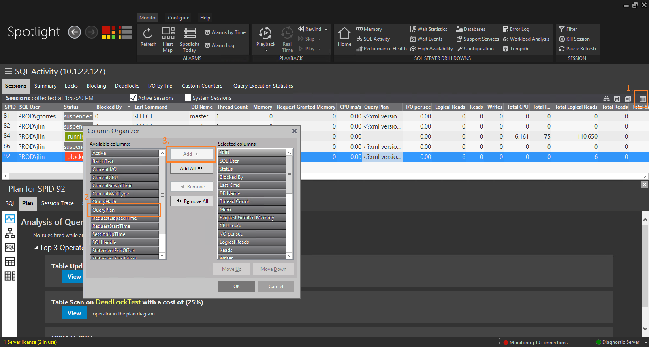The height and width of the screenshot is (347, 649).
Task: Open the Heat Map view
Action: pyautogui.click(x=168, y=33)
